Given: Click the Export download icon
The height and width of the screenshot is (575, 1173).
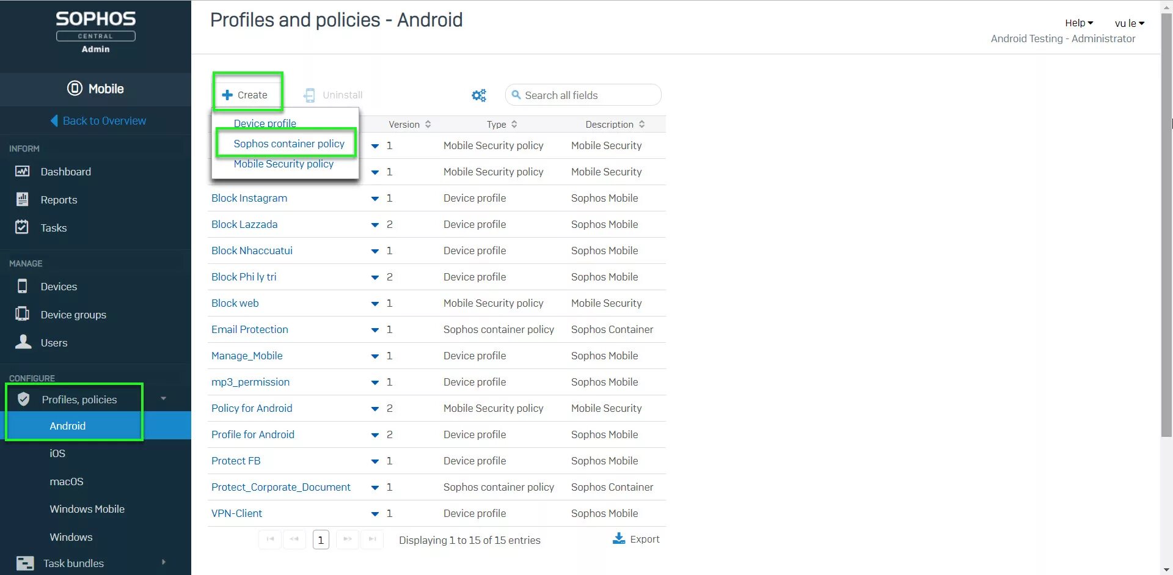Looking at the screenshot, I should point(619,538).
